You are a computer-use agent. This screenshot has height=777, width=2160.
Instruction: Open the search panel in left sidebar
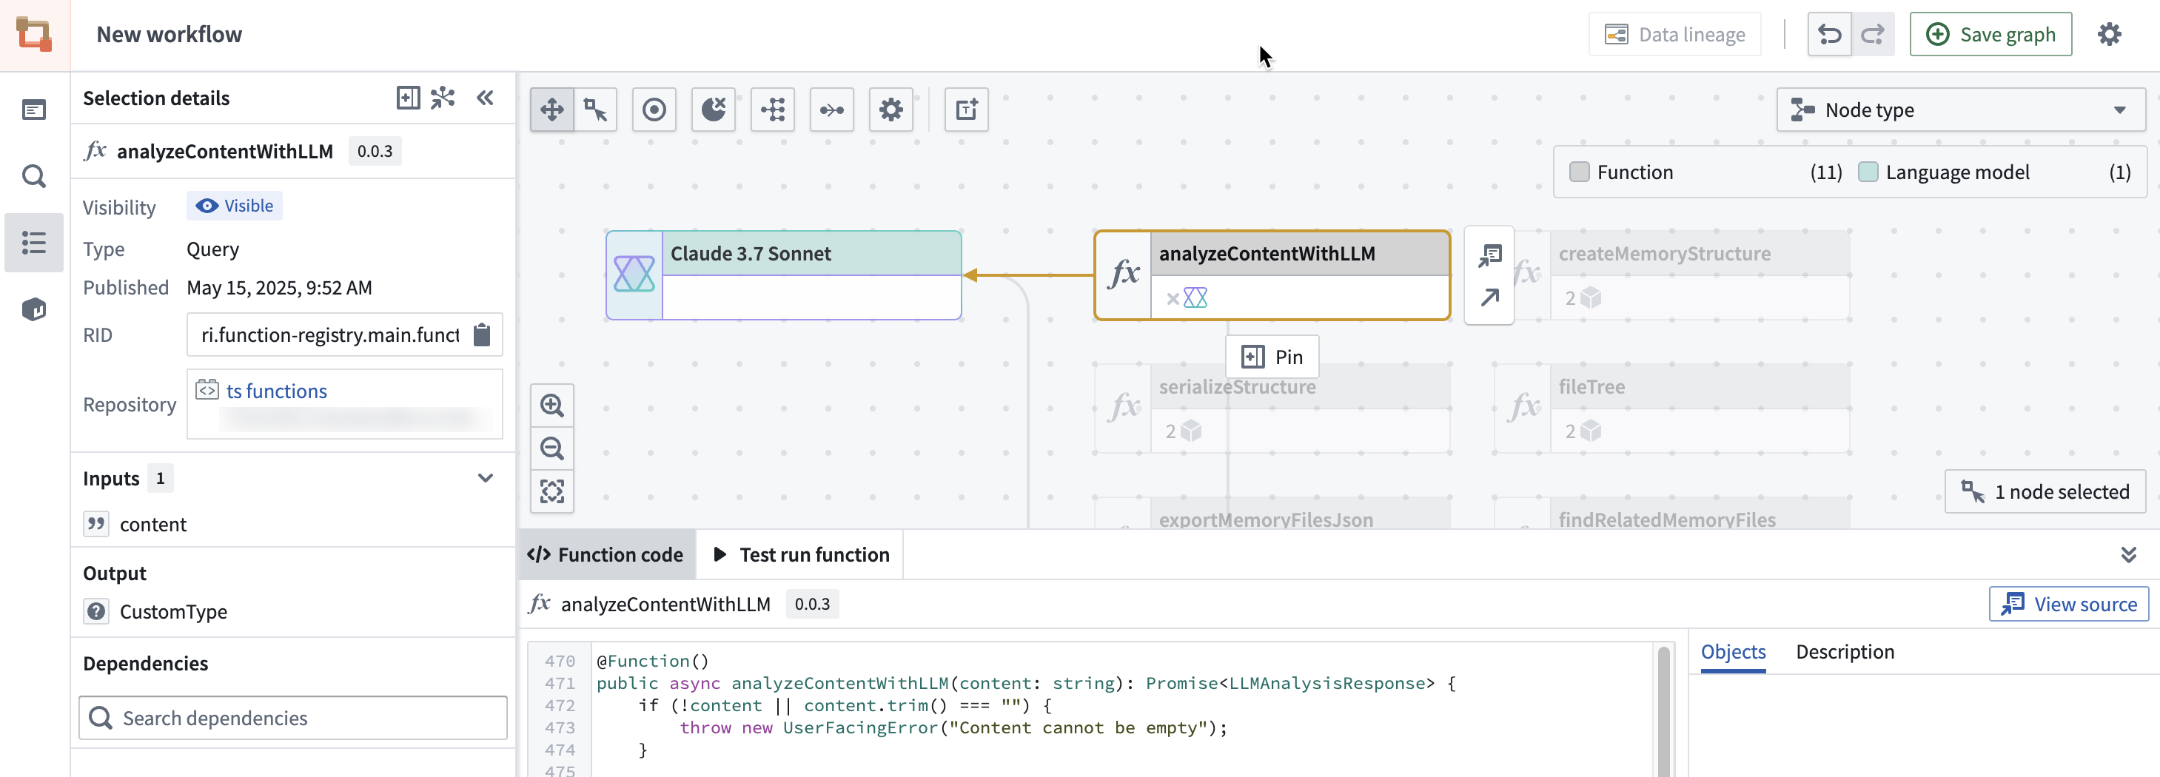click(x=33, y=176)
